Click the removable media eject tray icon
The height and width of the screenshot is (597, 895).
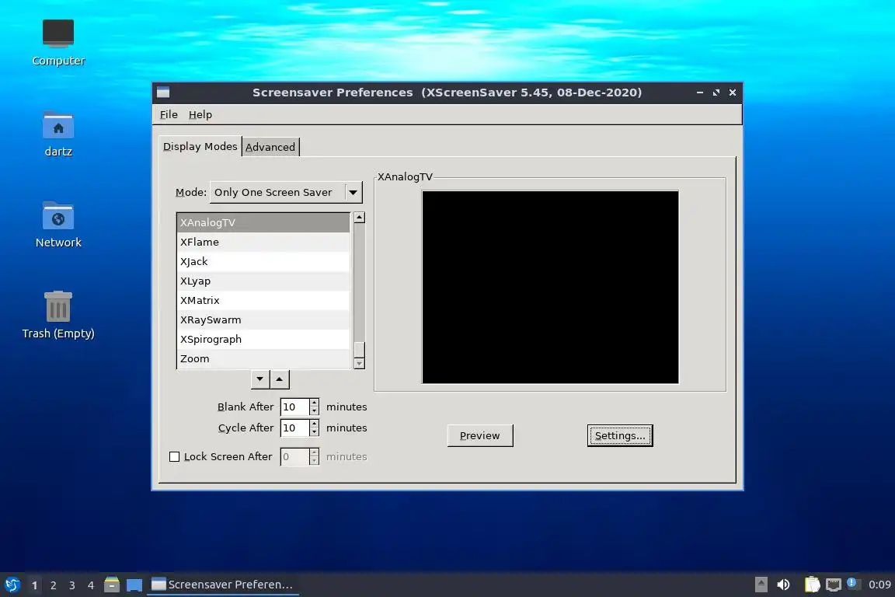point(761,585)
